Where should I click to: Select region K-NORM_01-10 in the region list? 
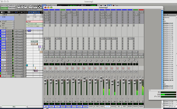(168, 41)
